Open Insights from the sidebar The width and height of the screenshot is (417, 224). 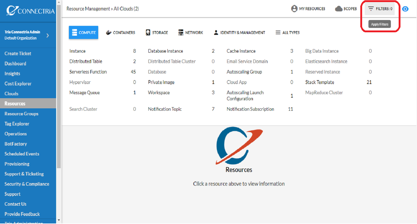12,74
